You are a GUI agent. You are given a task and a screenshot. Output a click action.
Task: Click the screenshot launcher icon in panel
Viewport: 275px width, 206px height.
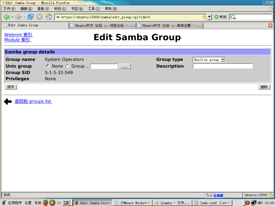pyautogui.click(x=66, y=203)
